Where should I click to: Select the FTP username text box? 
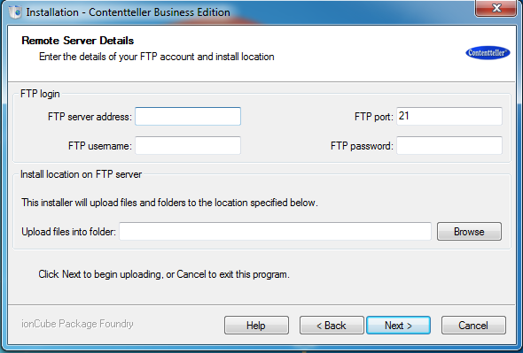tap(188, 145)
